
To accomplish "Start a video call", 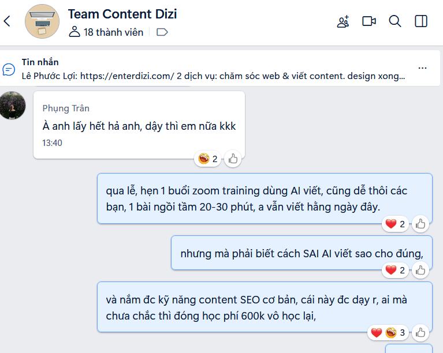I will pyautogui.click(x=369, y=21).
